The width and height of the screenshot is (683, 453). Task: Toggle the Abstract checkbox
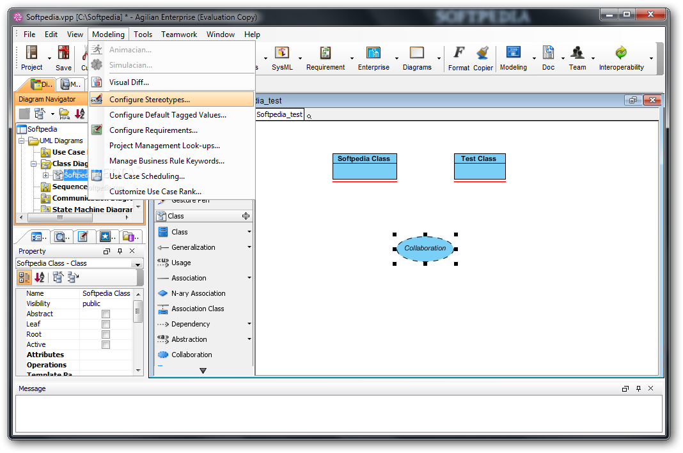click(x=106, y=314)
